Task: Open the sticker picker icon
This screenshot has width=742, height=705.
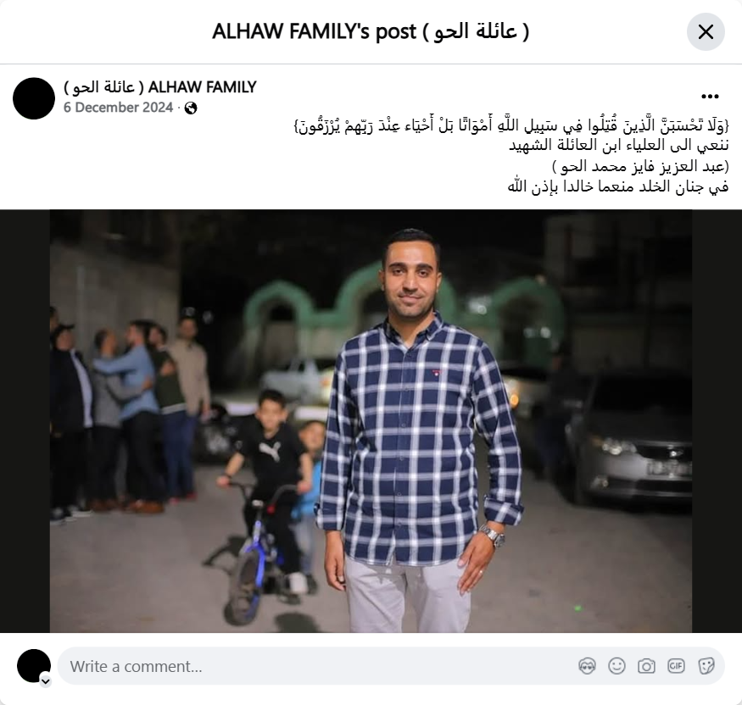Action: 706,666
